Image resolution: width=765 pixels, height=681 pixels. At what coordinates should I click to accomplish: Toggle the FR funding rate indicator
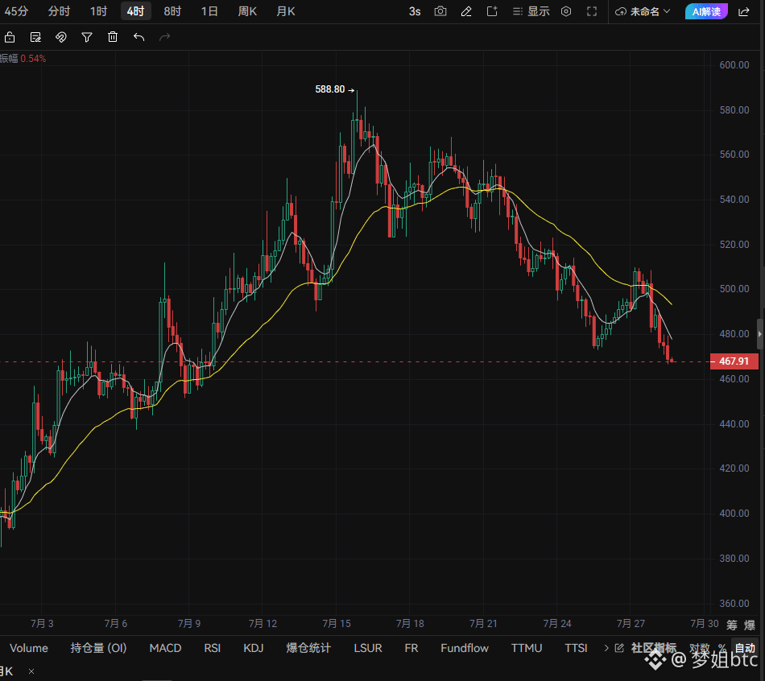tap(411, 648)
